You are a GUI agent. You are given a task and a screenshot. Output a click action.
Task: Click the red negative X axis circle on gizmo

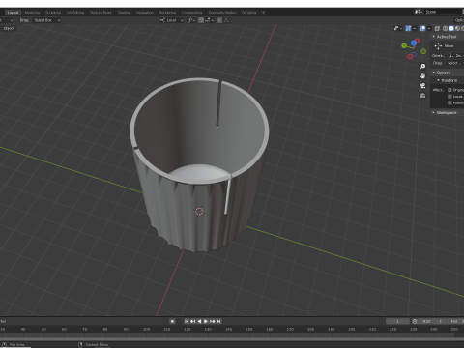pyautogui.click(x=410, y=57)
